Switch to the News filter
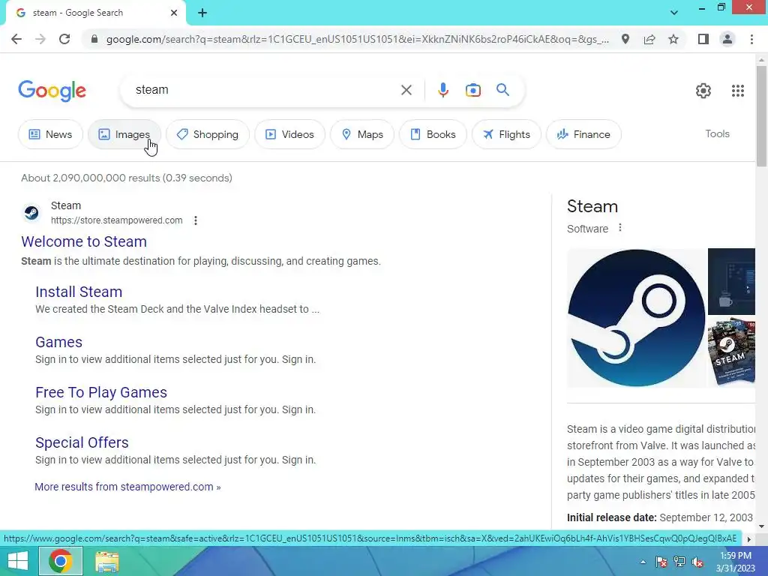Image resolution: width=768 pixels, height=576 pixels. (50, 134)
